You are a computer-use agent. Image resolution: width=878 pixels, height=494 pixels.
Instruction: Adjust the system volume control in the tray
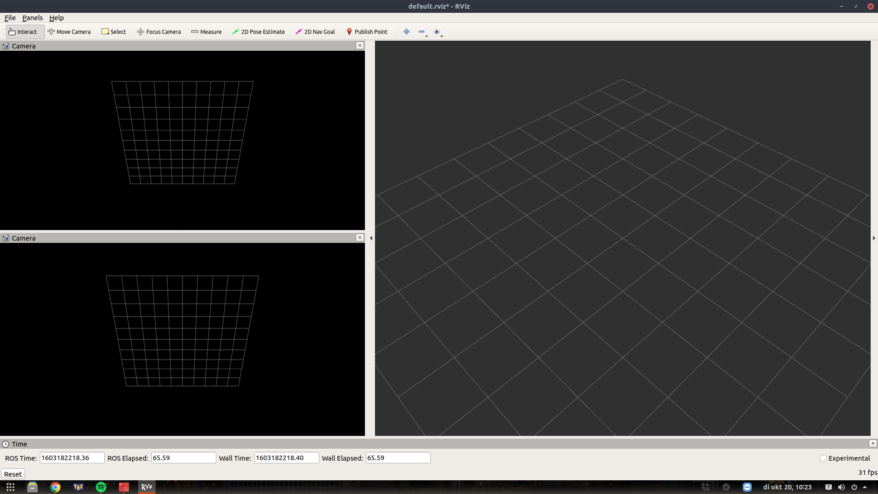[x=842, y=487]
